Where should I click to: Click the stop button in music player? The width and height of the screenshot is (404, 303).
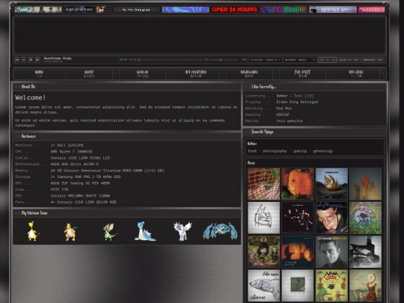click(31, 60)
